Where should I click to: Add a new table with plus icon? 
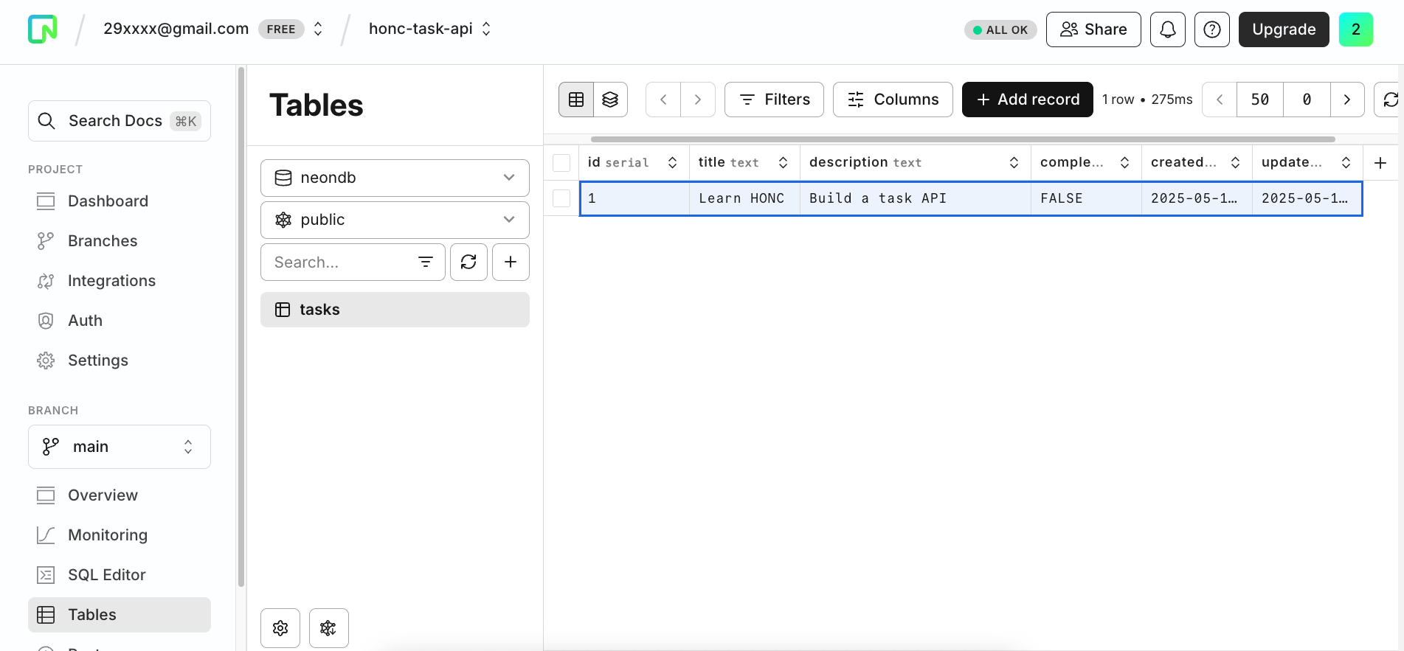coord(511,262)
